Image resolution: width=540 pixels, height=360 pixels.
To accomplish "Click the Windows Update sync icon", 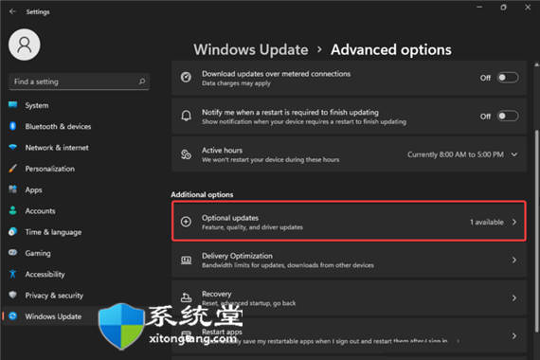I will 12,315.
